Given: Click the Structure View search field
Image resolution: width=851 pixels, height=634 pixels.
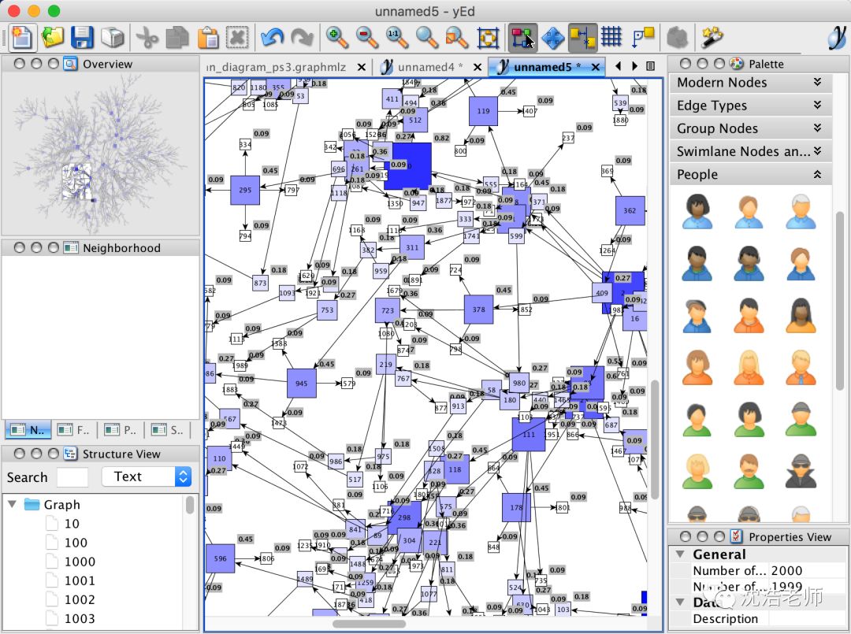Looking at the screenshot, I should (x=72, y=477).
